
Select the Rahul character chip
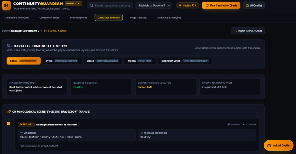coord(24,61)
